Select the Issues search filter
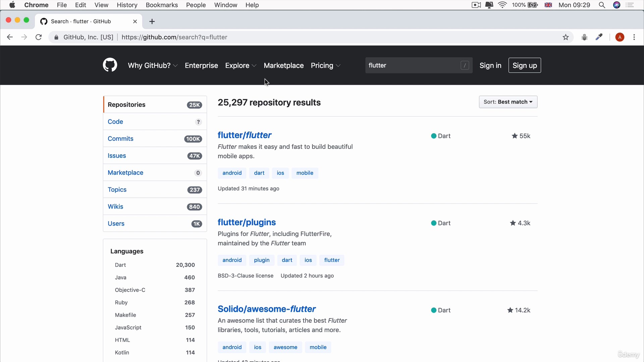Screen dimensions: 644x362 click(155, 156)
